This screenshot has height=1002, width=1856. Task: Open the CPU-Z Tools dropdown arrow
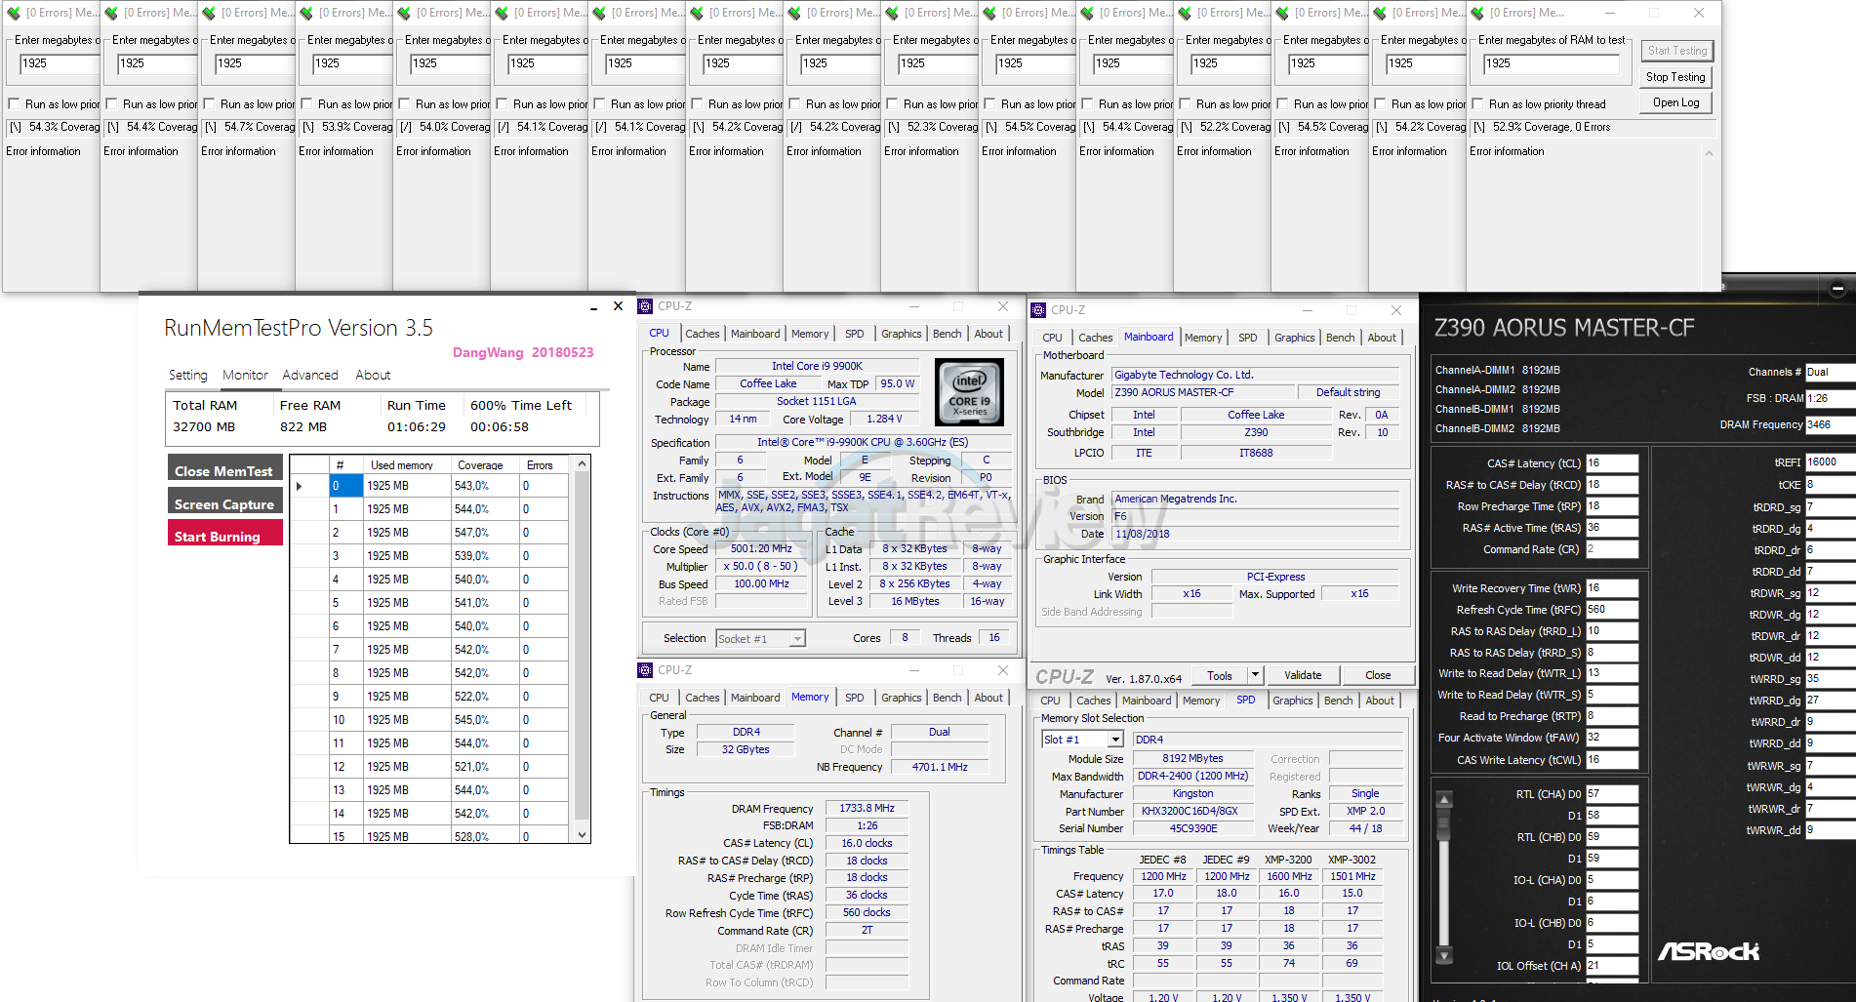(1255, 675)
